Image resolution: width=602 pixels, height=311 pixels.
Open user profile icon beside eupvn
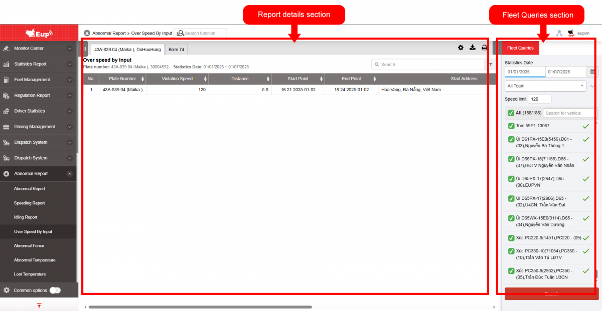pyautogui.click(x=559, y=33)
